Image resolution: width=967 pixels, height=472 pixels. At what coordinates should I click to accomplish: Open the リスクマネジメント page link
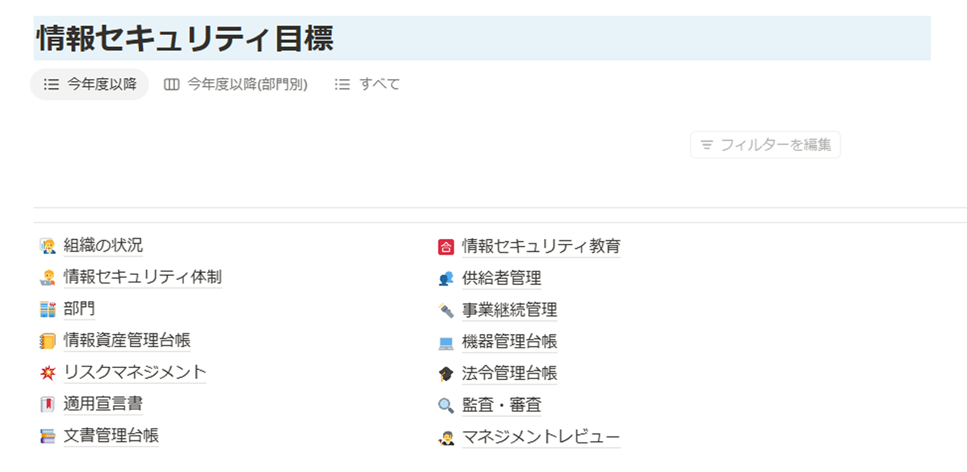[x=135, y=372]
